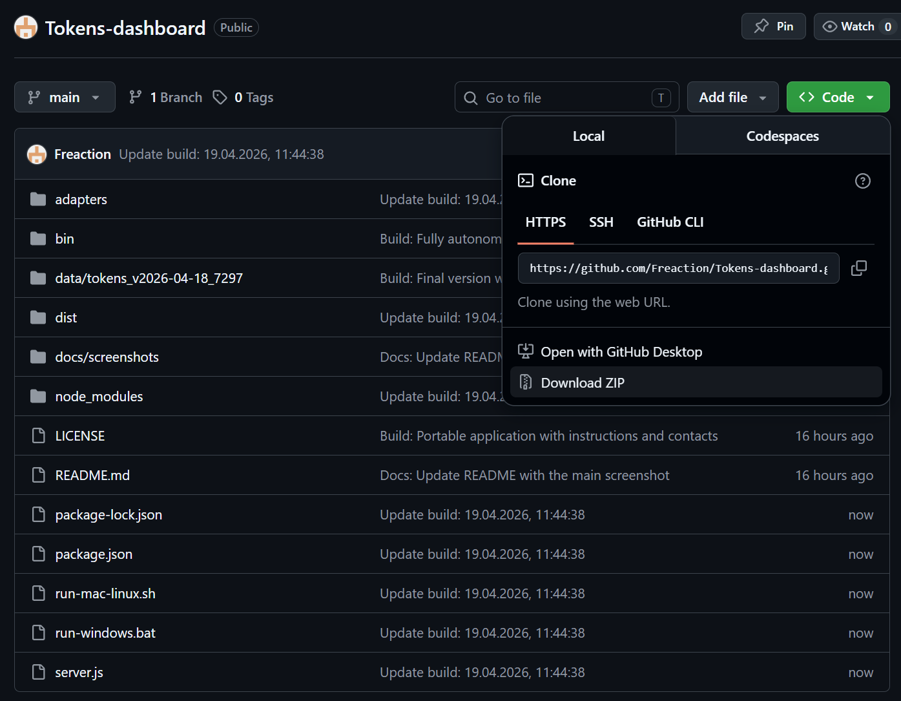The height and width of the screenshot is (701, 901).
Task: Copy the HTTPS clone URL
Action: tap(858, 267)
